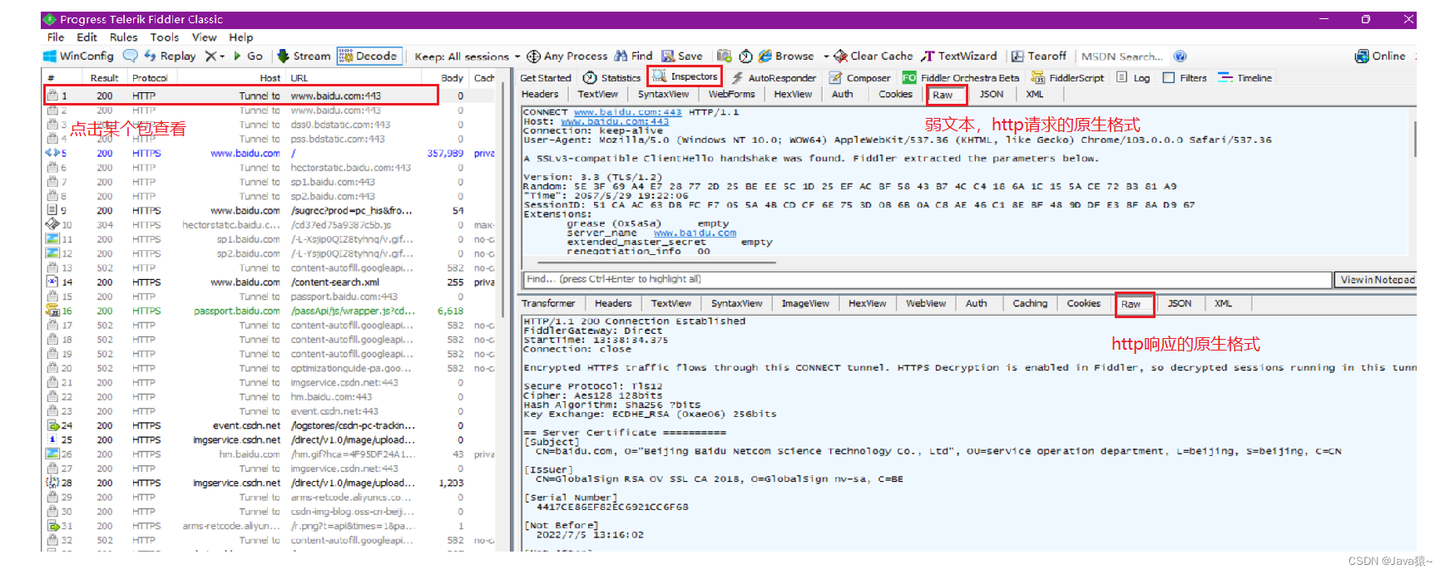
Task: Select session 10 hectorstatic.baidu row with 304
Action: (270, 224)
